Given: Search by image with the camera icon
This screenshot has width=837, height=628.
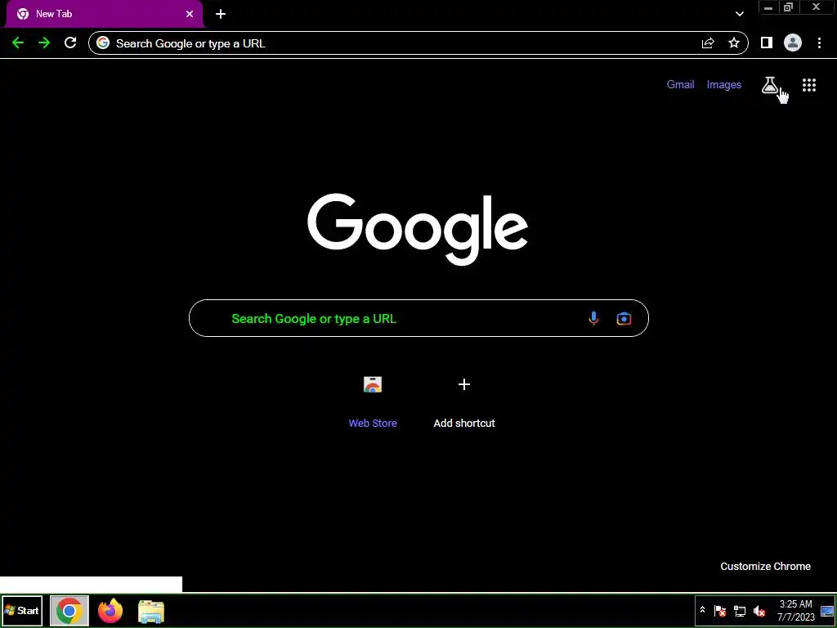Looking at the screenshot, I should click(x=624, y=318).
